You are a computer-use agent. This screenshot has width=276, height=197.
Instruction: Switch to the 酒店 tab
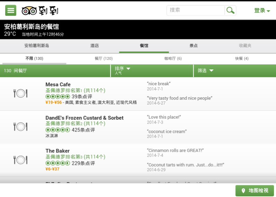click(95, 46)
